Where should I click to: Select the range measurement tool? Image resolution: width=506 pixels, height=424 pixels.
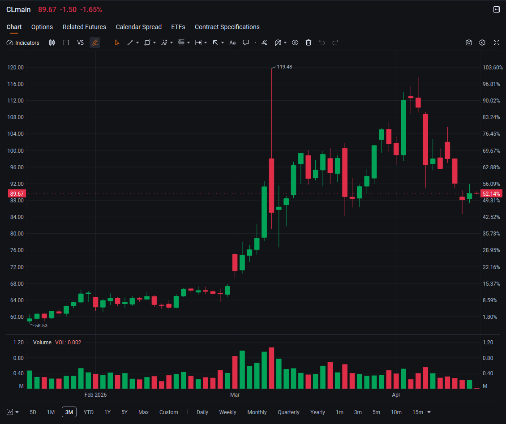(198, 43)
